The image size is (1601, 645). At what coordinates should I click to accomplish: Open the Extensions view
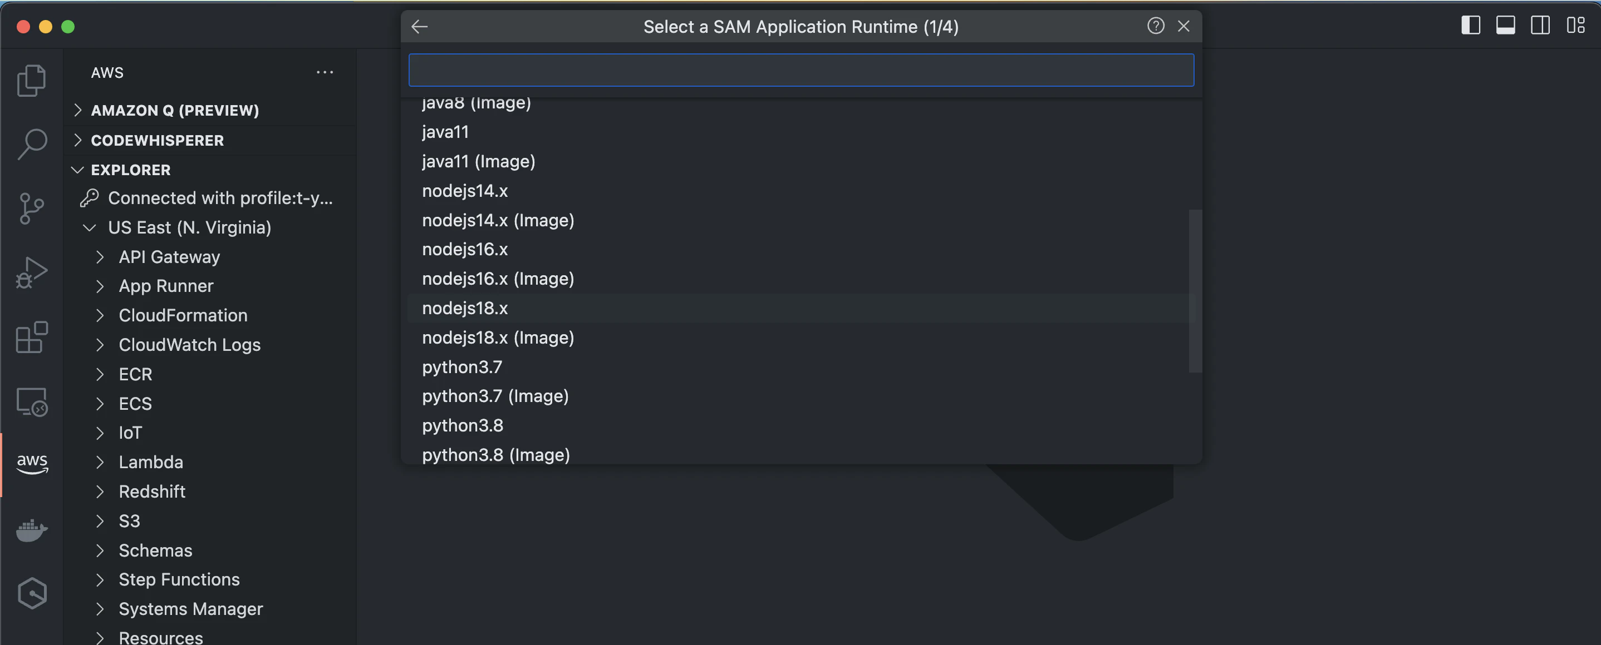32,338
